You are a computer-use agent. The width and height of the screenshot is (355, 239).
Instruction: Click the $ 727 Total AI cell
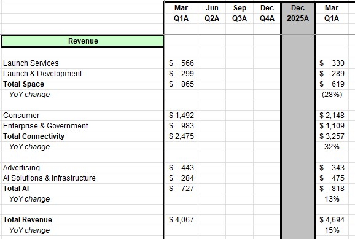coord(181,189)
